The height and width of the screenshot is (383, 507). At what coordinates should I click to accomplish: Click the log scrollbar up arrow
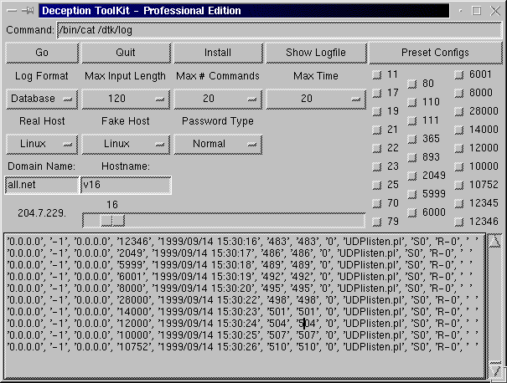[494, 242]
